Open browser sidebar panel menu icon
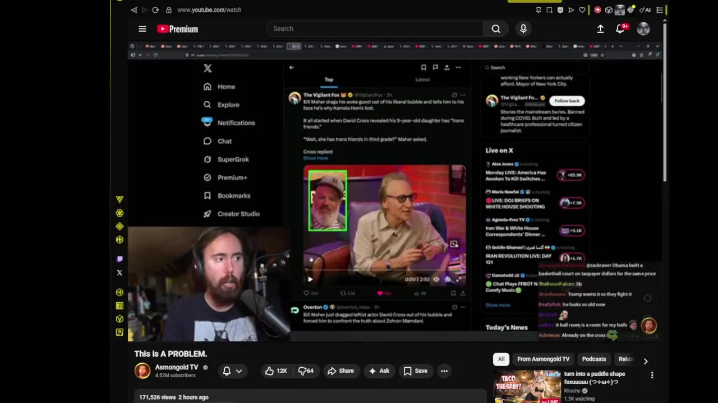Image resolution: width=718 pixels, height=403 pixels. (x=660, y=10)
